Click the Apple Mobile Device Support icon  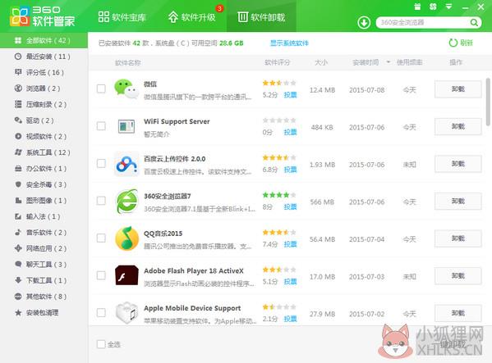click(126, 313)
